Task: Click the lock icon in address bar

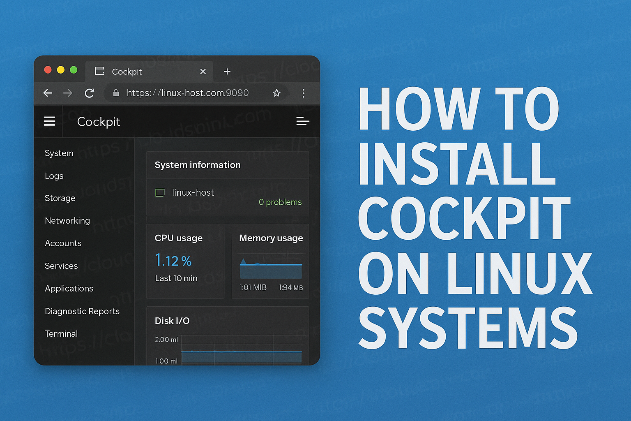Action: [x=116, y=93]
